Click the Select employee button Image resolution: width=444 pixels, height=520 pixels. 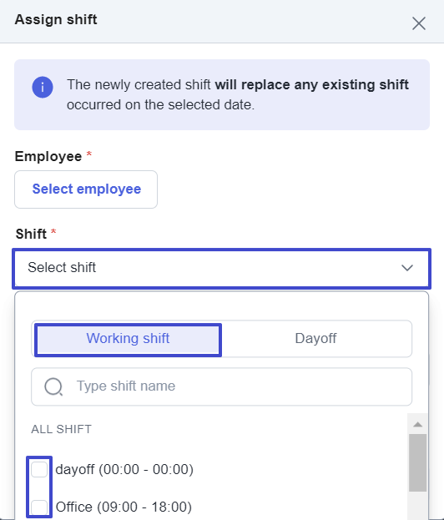[x=86, y=189]
